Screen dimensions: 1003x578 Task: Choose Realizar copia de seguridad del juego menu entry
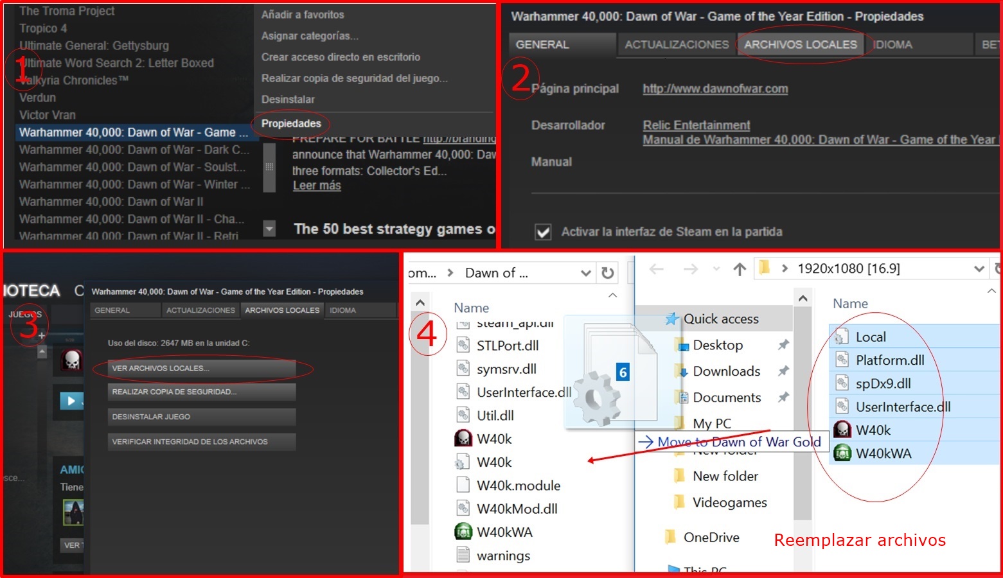coord(355,78)
